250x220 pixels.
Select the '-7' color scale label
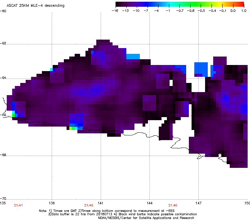(146, 11)
